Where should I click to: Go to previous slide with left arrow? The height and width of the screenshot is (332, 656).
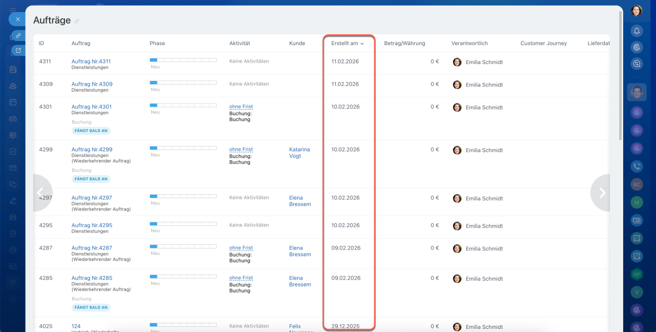41,193
